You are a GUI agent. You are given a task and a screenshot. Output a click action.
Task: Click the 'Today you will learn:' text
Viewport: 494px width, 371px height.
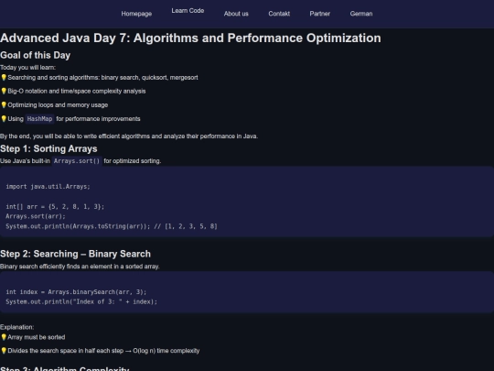pyautogui.click(x=27, y=68)
